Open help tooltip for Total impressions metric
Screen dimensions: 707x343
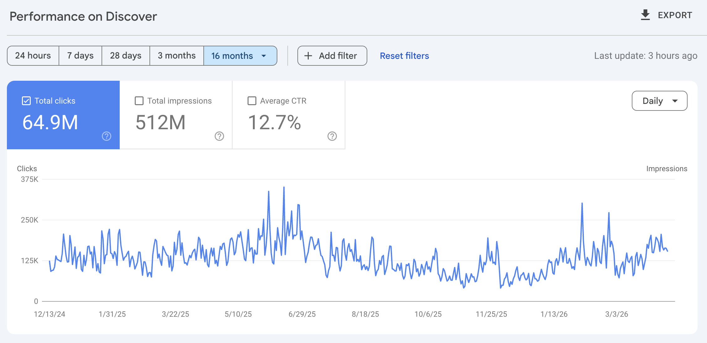click(x=219, y=136)
